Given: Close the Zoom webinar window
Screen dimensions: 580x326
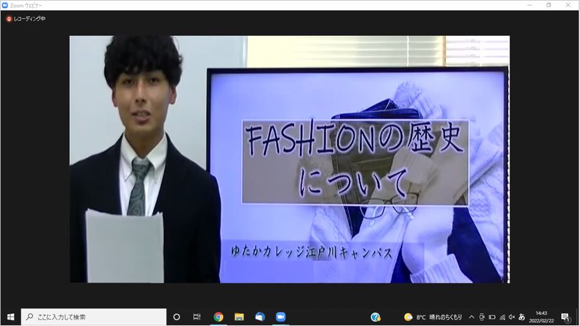Looking at the screenshot, I should click(x=568, y=5).
